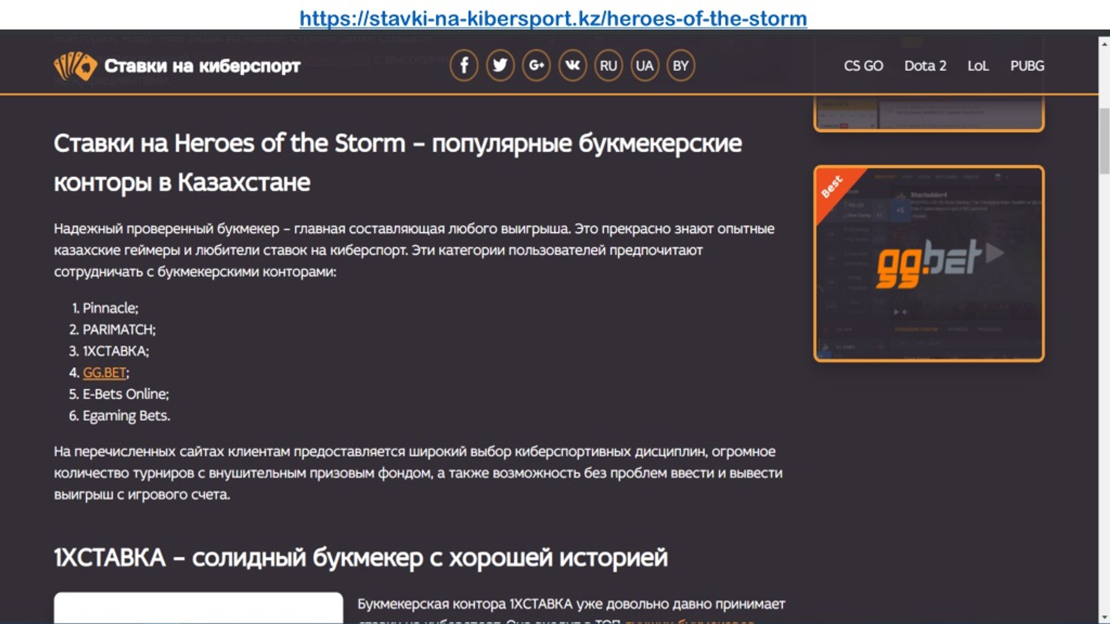Share via the VK icon

pos(572,65)
